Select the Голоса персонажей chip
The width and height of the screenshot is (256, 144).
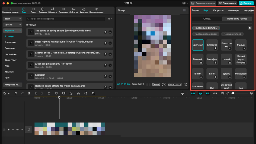coord(206,34)
